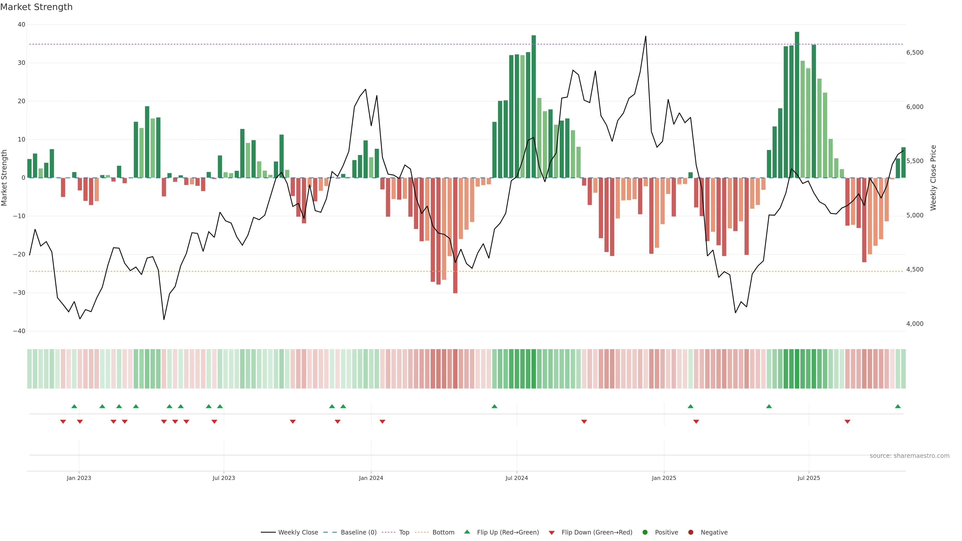Click the Market Strength chart title
Image resolution: width=962 pixels, height=541 pixels.
tap(36, 7)
